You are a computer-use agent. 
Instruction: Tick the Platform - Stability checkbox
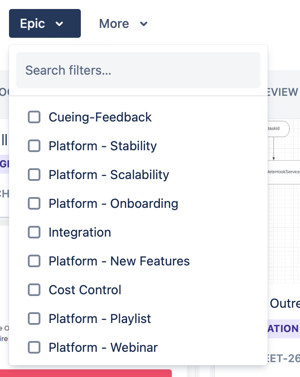point(34,146)
